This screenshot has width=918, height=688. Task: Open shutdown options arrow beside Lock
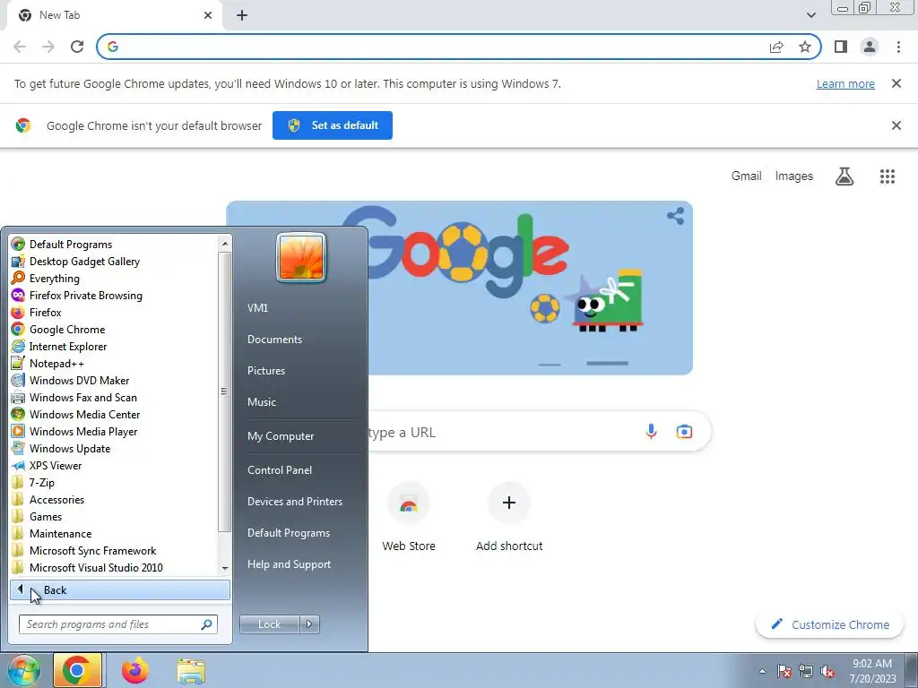(x=309, y=624)
